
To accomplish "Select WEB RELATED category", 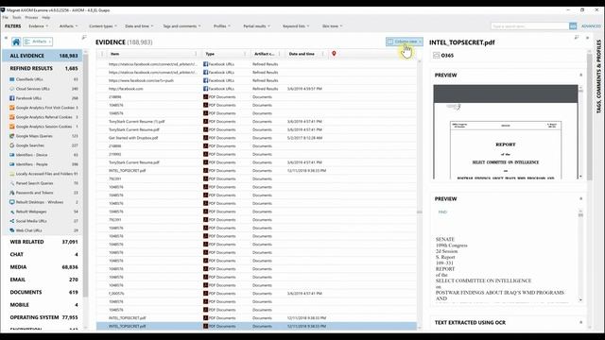I will point(43,242).
